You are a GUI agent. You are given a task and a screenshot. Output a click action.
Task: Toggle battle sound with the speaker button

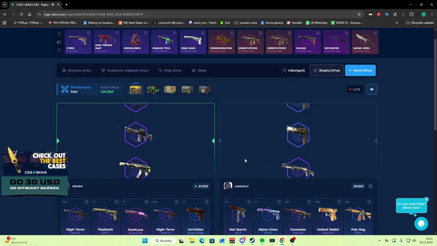pyautogui.click(x=372, y=89)
